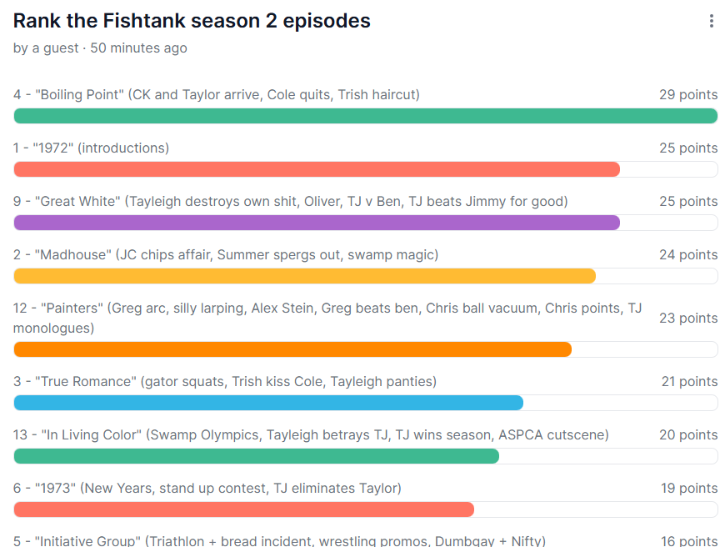725x547 pixels.
Task: Click the poll title heading
Action: tap(192, 21)
